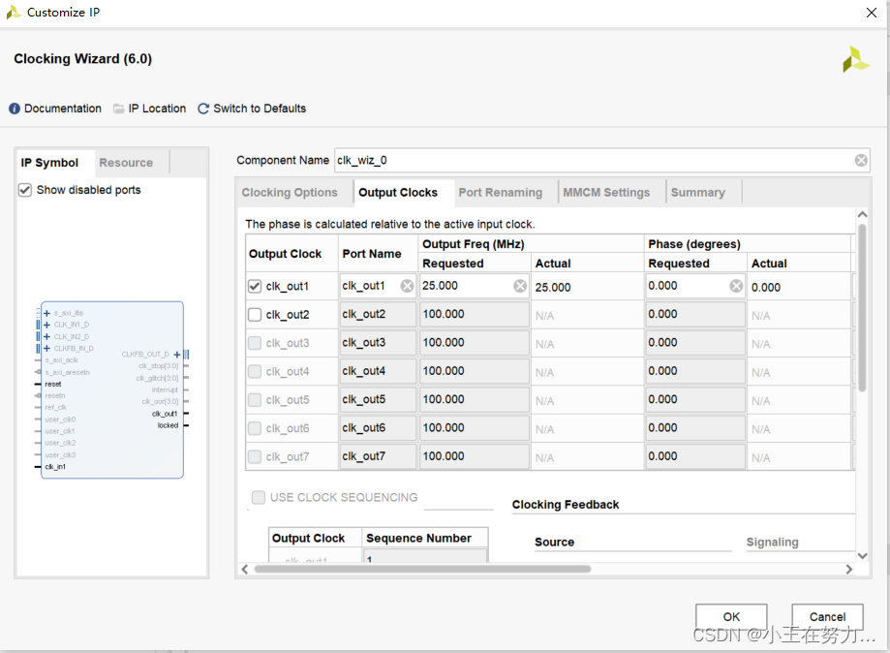Click the Source label under Clocking Feedback
This screenshot has height=653, width=890.
coord(554,543)
